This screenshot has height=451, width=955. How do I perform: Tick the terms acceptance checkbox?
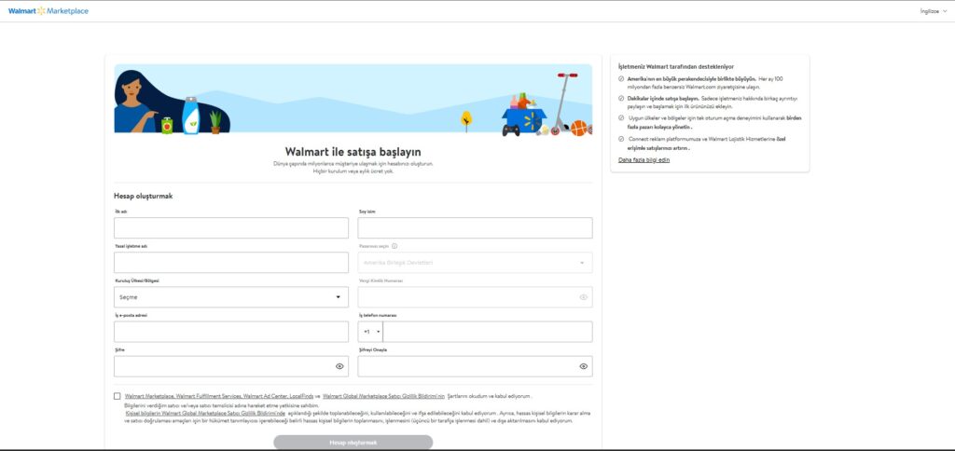point(117,396)
